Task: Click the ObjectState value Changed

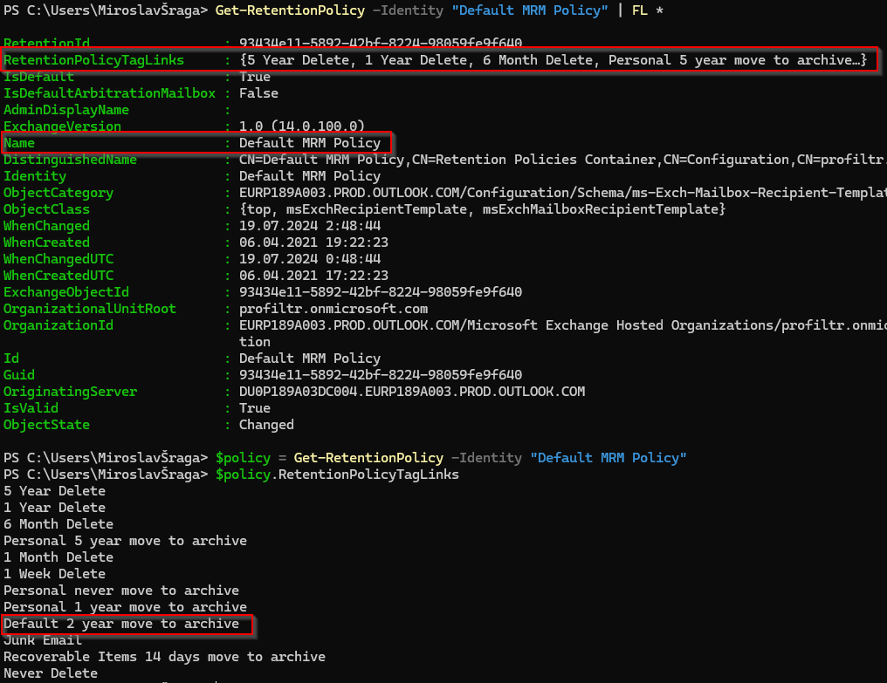Action: coord(266,425)
